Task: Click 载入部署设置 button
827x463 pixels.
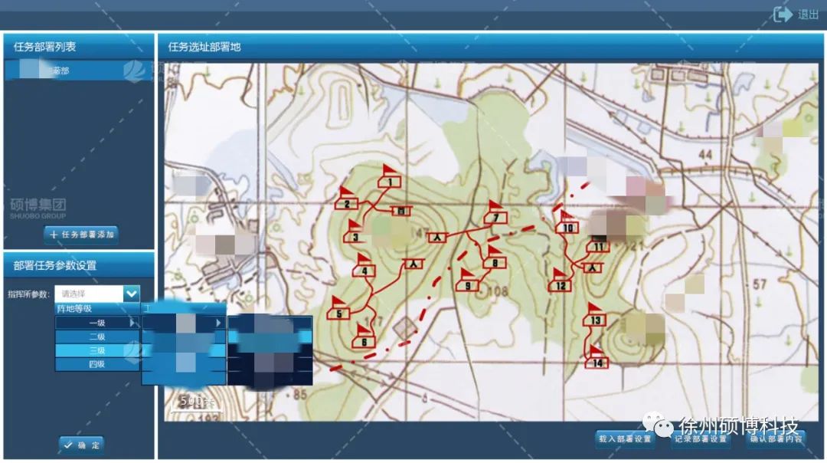Action: tap(625, 439)
